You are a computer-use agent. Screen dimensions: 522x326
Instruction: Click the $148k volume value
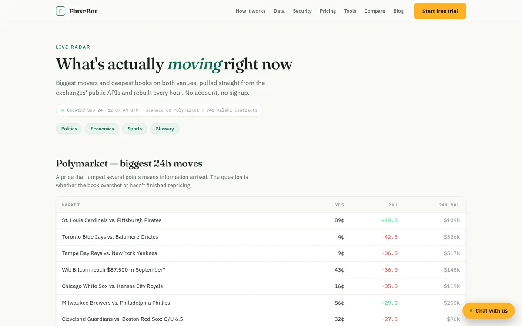tap(452, 270)
